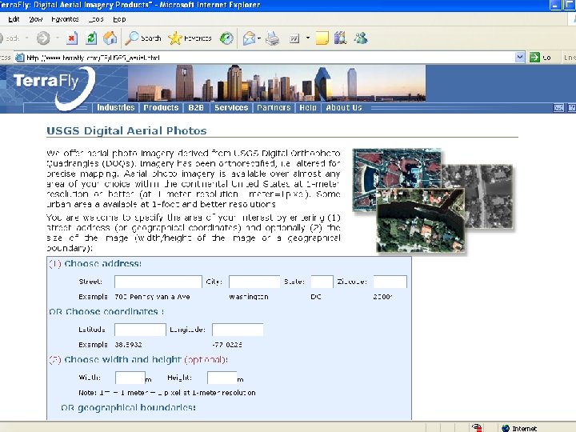Click Edit with Word toolbar icon

click(x=294, y=38)
